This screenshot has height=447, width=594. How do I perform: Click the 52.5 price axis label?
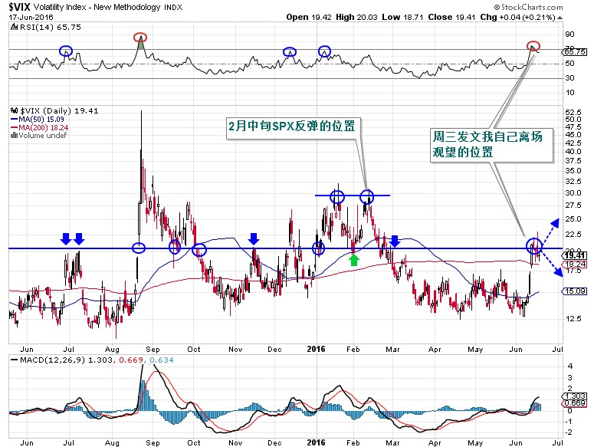point(573,113)
